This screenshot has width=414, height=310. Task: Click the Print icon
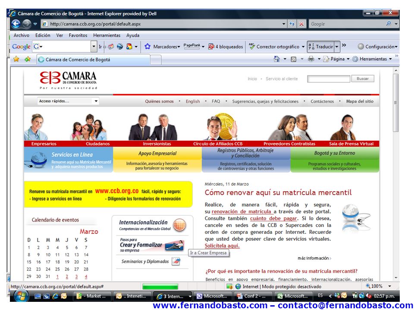coord(311,59)
